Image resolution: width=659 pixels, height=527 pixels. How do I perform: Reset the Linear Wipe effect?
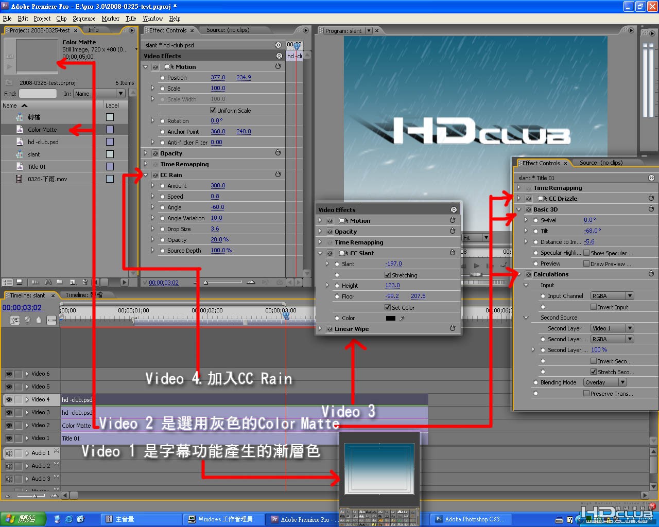[453, 328]
